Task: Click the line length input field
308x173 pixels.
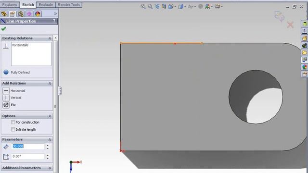Action: (x=28, y=146)
